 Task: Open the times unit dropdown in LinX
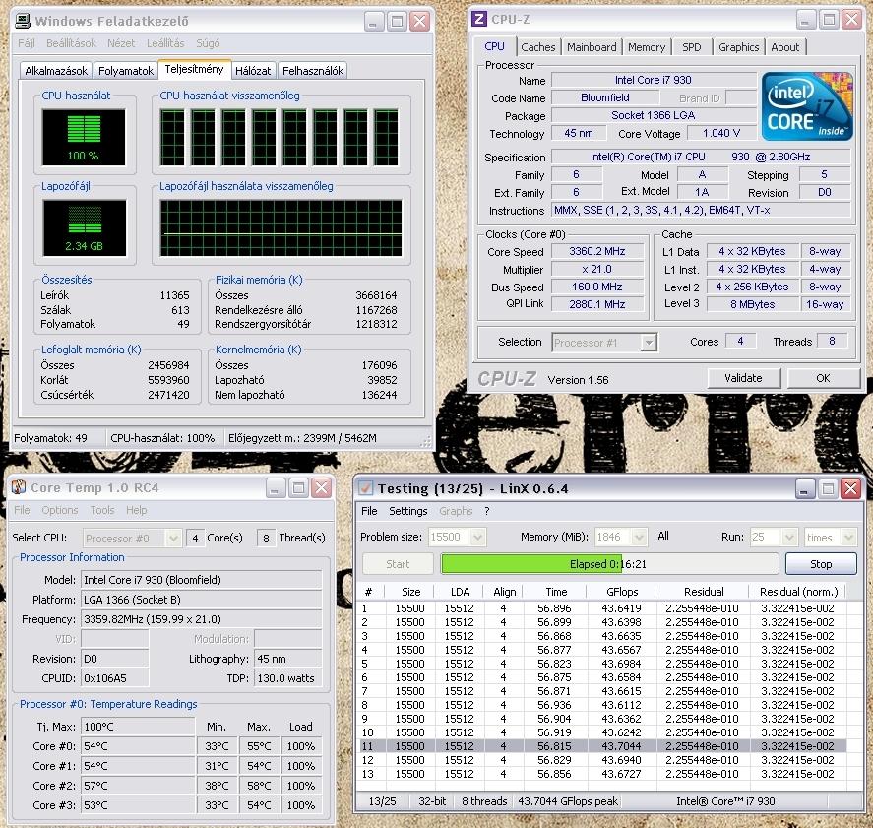point(848,537)
